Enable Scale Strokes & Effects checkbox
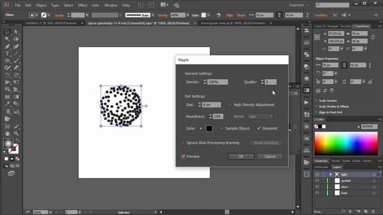Screen dimensions: 383x215 (317, 106)
